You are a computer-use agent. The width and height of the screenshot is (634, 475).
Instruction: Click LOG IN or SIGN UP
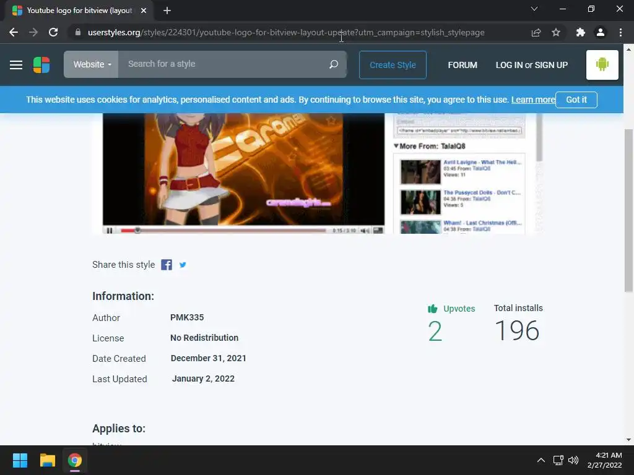[532, 65]
